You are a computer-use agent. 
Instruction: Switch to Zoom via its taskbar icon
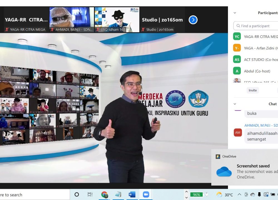(146, 194)
